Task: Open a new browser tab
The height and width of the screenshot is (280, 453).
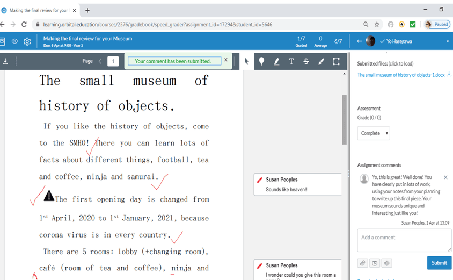Action: 87,10
